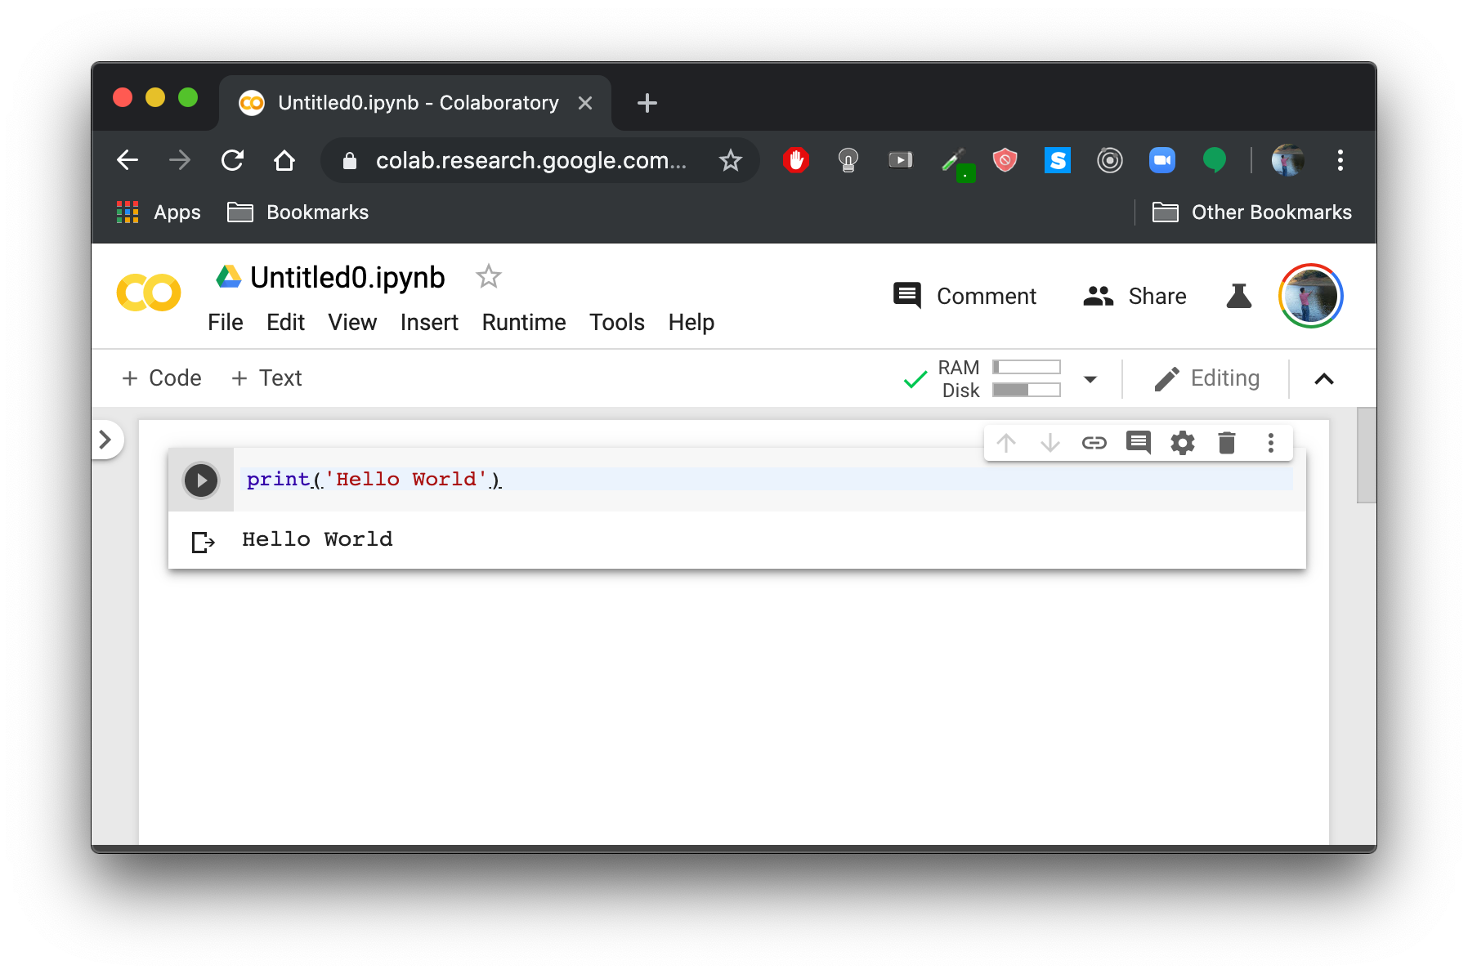Go back in browser
The image size is (1468, 974).
(128, 160)
